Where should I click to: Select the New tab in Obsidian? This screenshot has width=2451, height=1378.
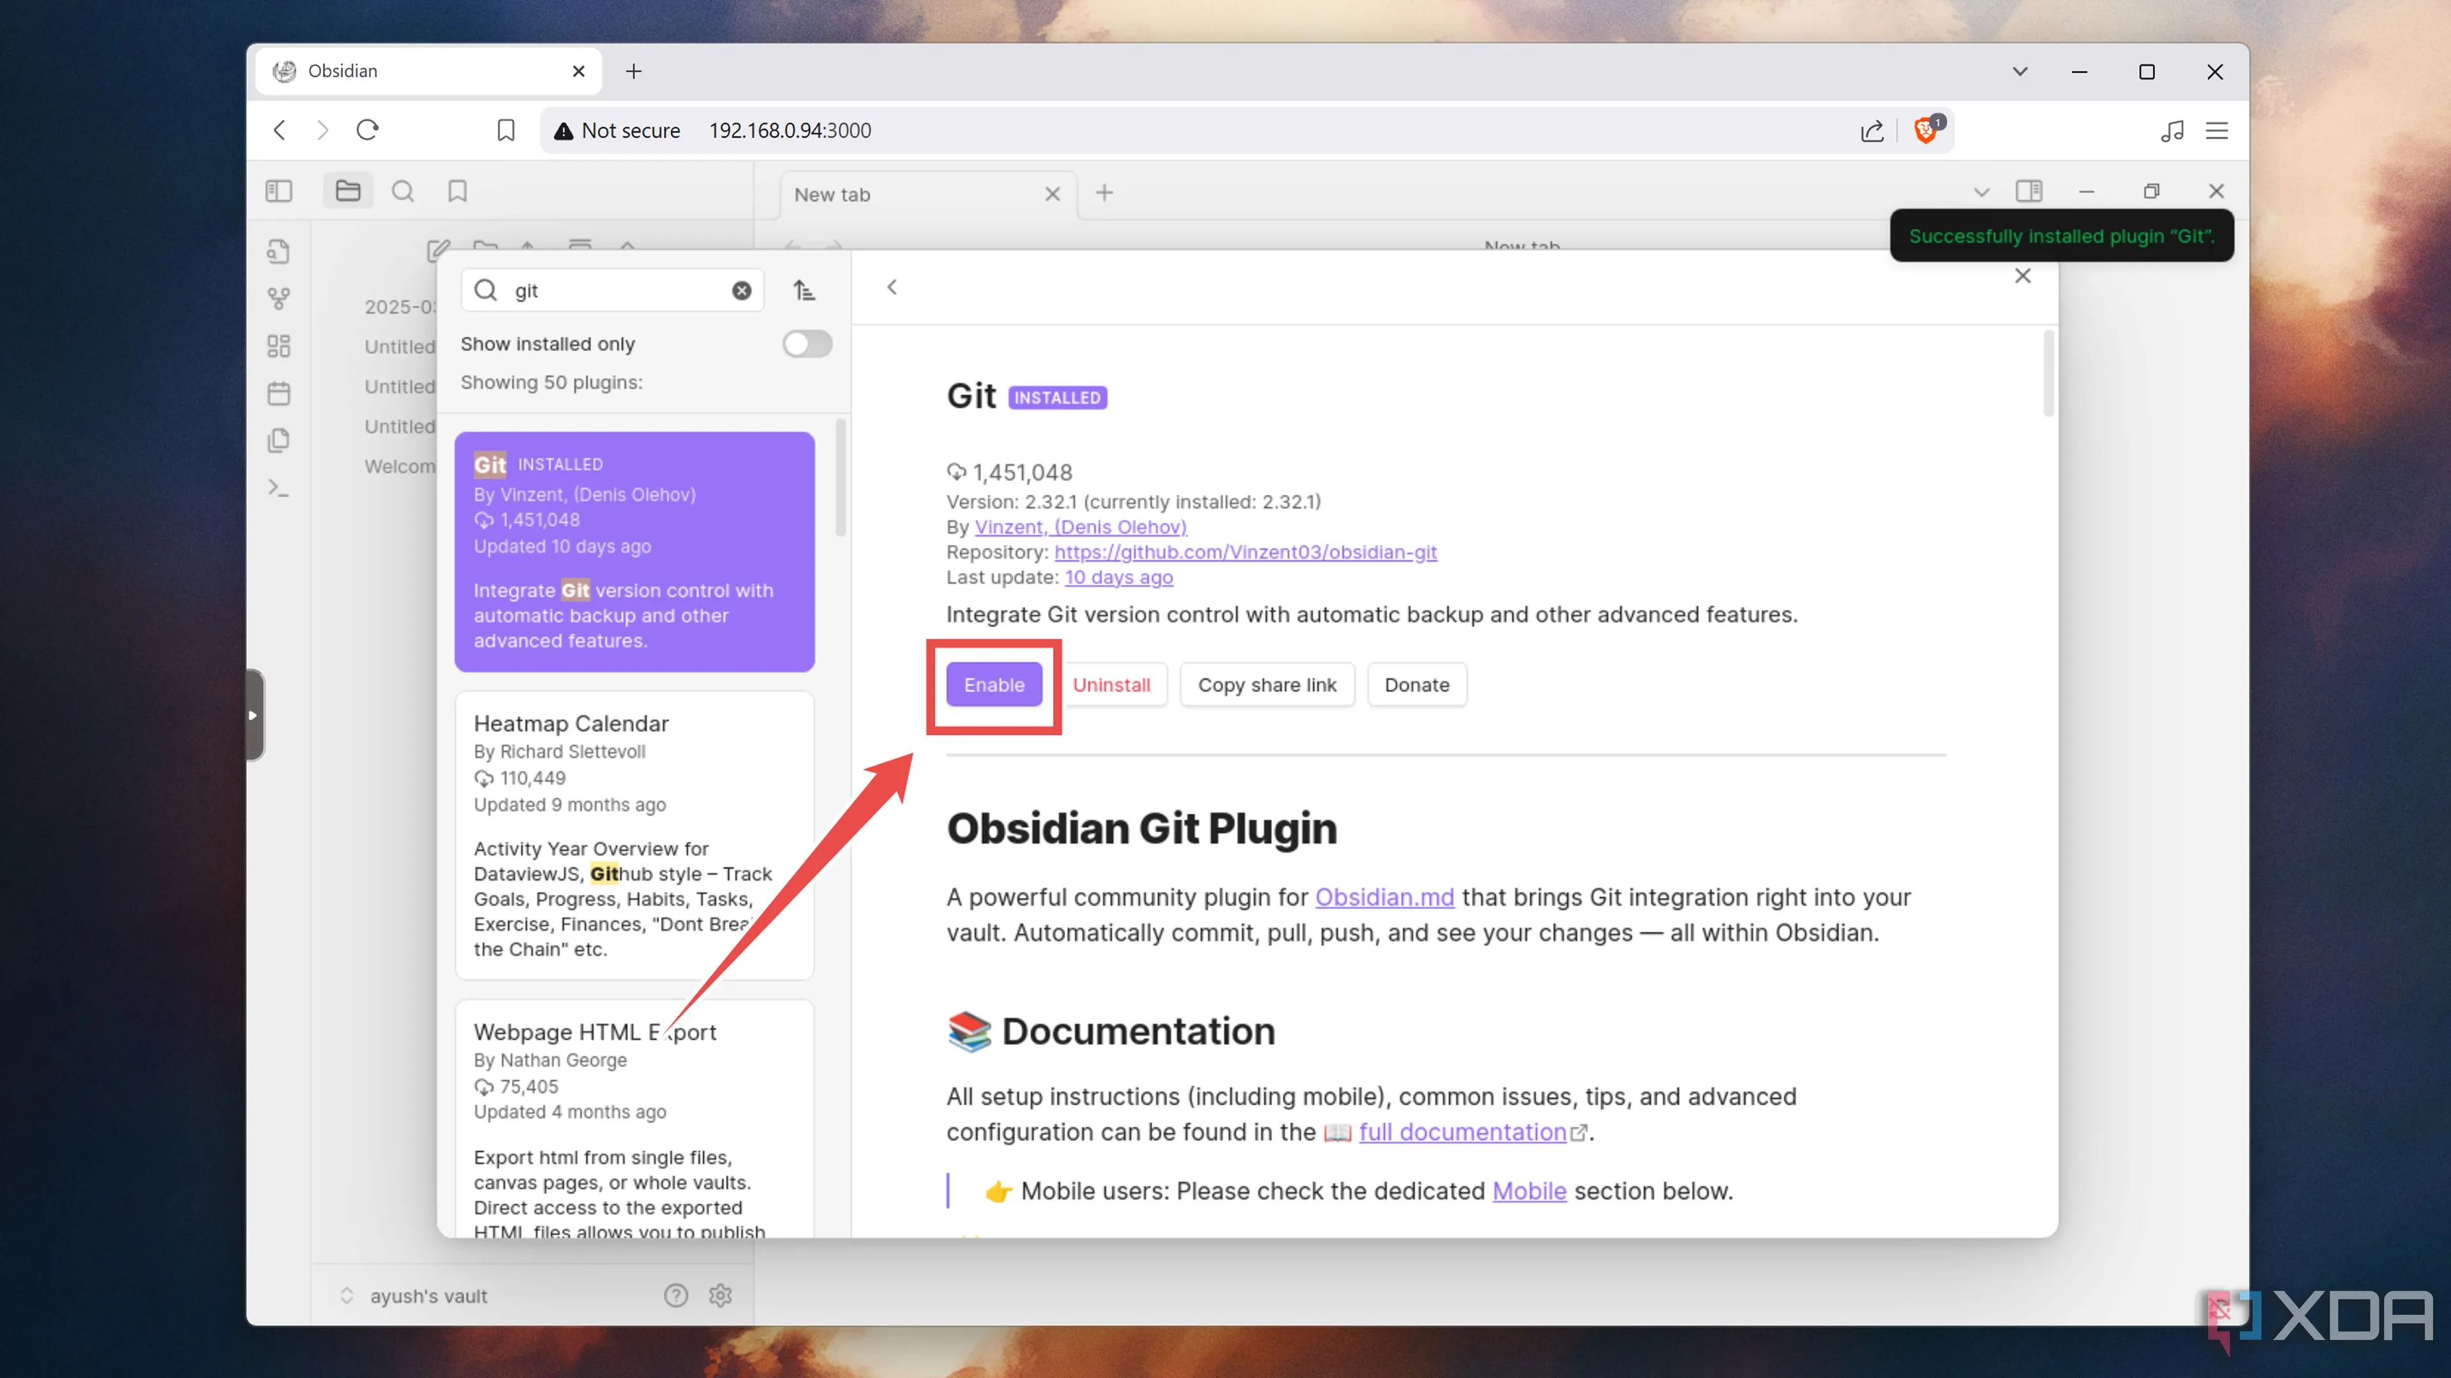(929, 194)
